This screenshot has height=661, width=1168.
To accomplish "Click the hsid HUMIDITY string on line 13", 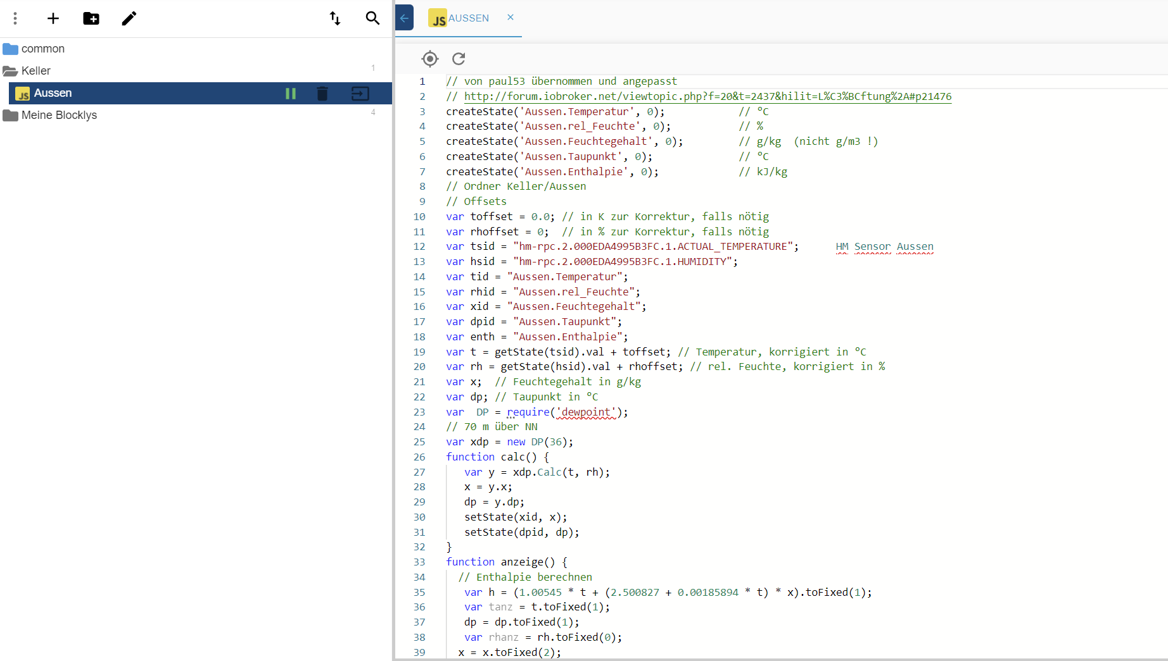I will (622, 261).
